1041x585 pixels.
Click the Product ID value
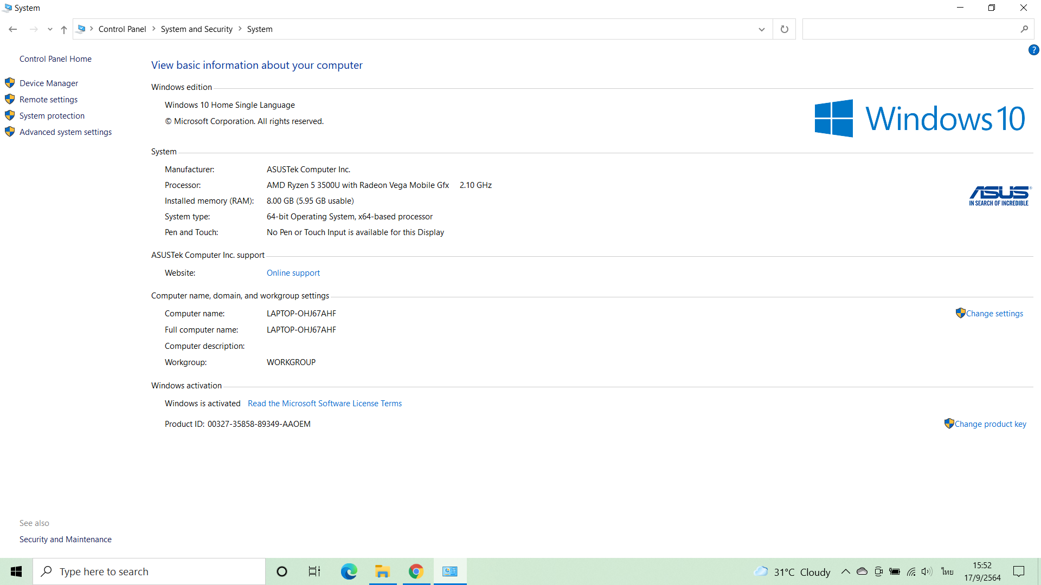[259, 424]
